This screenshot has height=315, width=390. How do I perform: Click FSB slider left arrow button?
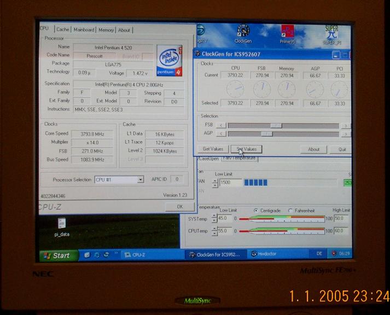coord(221,125)
